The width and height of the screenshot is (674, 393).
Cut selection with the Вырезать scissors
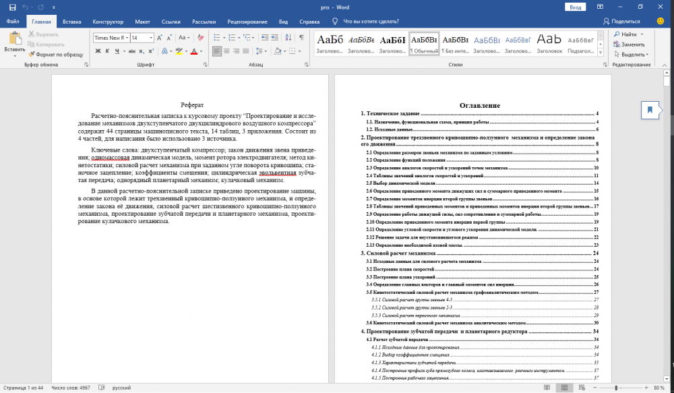(x=43, y=34)
